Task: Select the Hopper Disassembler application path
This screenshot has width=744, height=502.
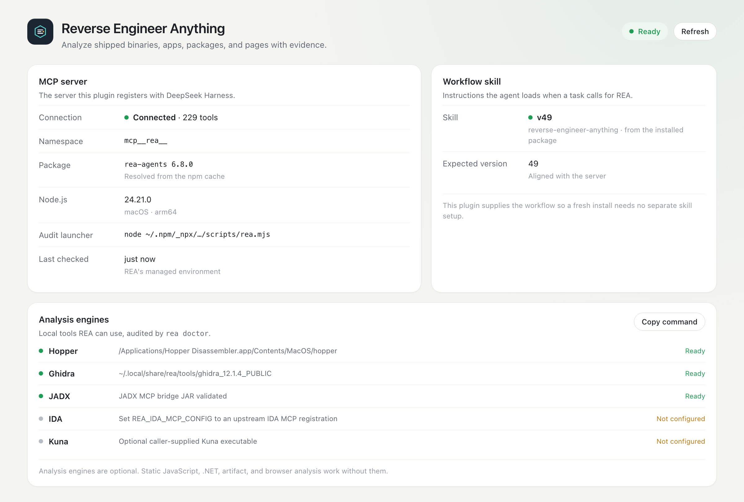Action: [228, 351]
